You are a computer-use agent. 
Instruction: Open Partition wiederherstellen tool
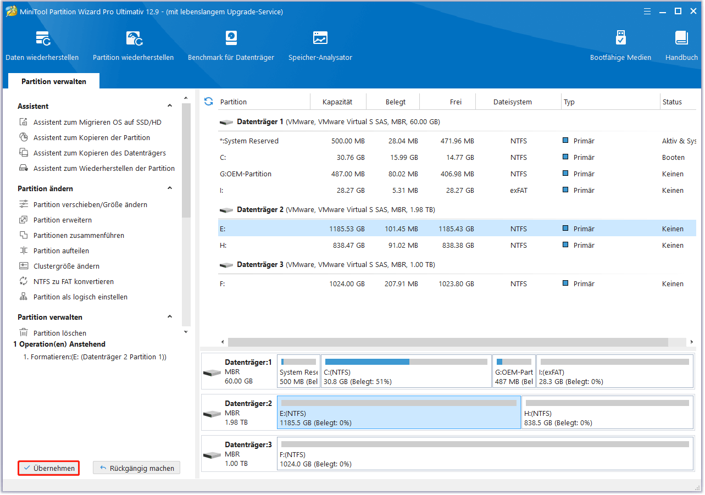tap(133, 46)
